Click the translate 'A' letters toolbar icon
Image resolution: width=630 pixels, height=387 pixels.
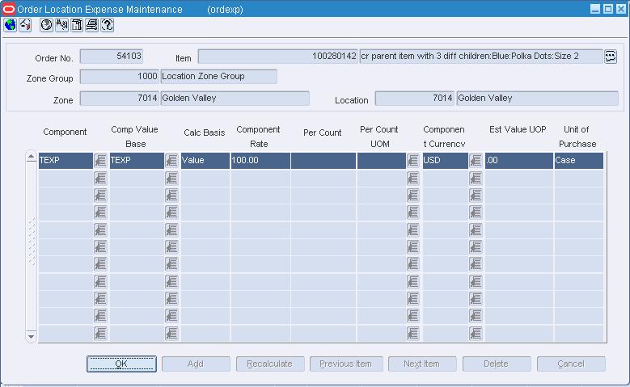pyautogui.click(x=62, y=25)
